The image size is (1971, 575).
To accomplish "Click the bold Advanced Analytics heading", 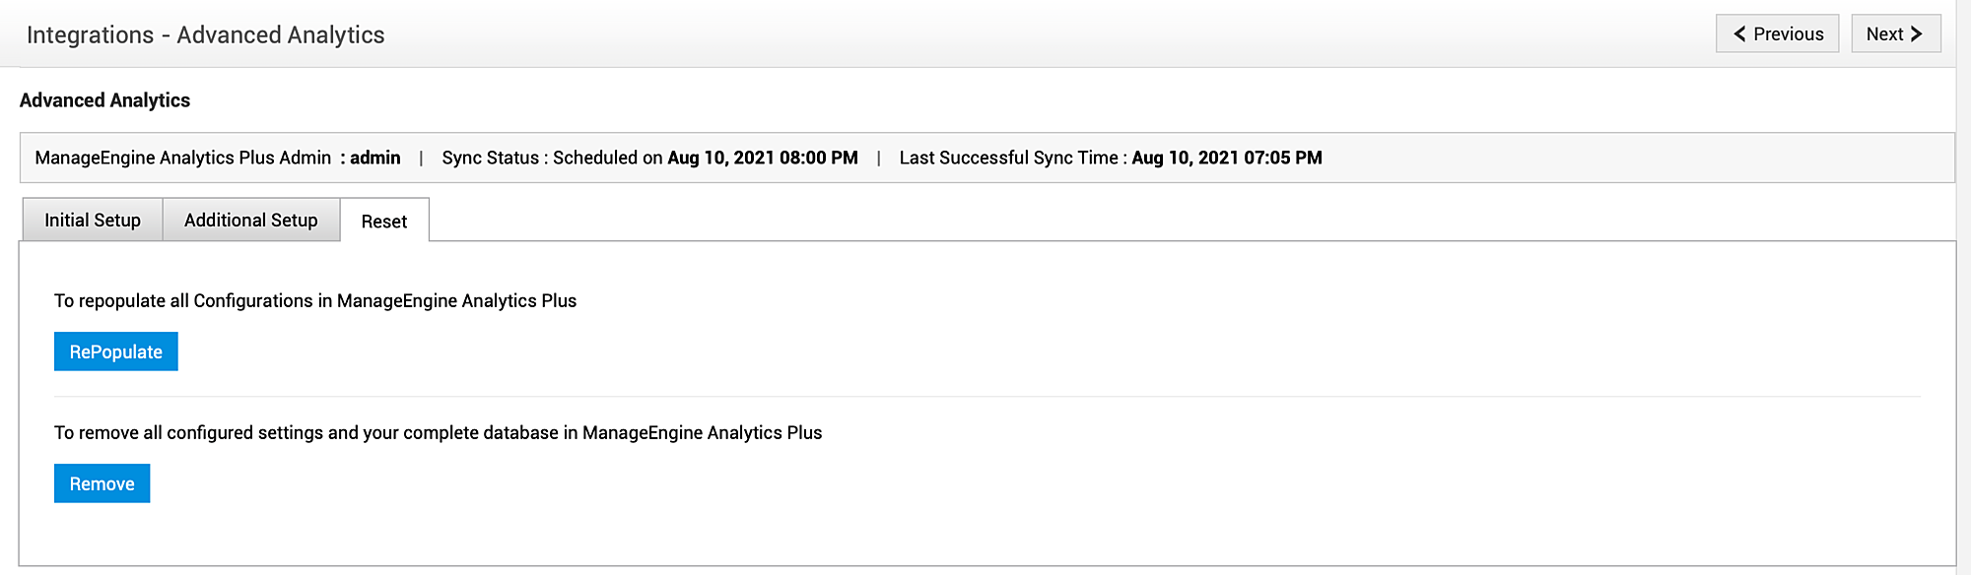I will [104, 100].
